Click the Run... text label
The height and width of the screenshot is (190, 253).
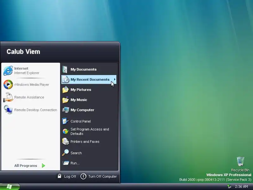(x=75, y=163)
